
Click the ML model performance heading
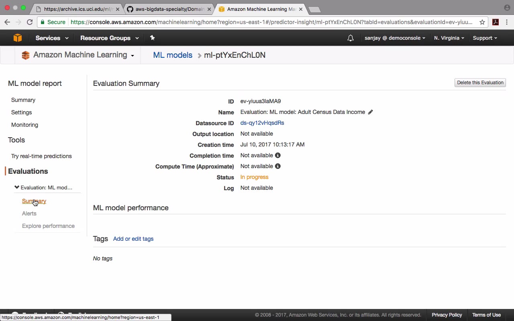coord(131,208)
